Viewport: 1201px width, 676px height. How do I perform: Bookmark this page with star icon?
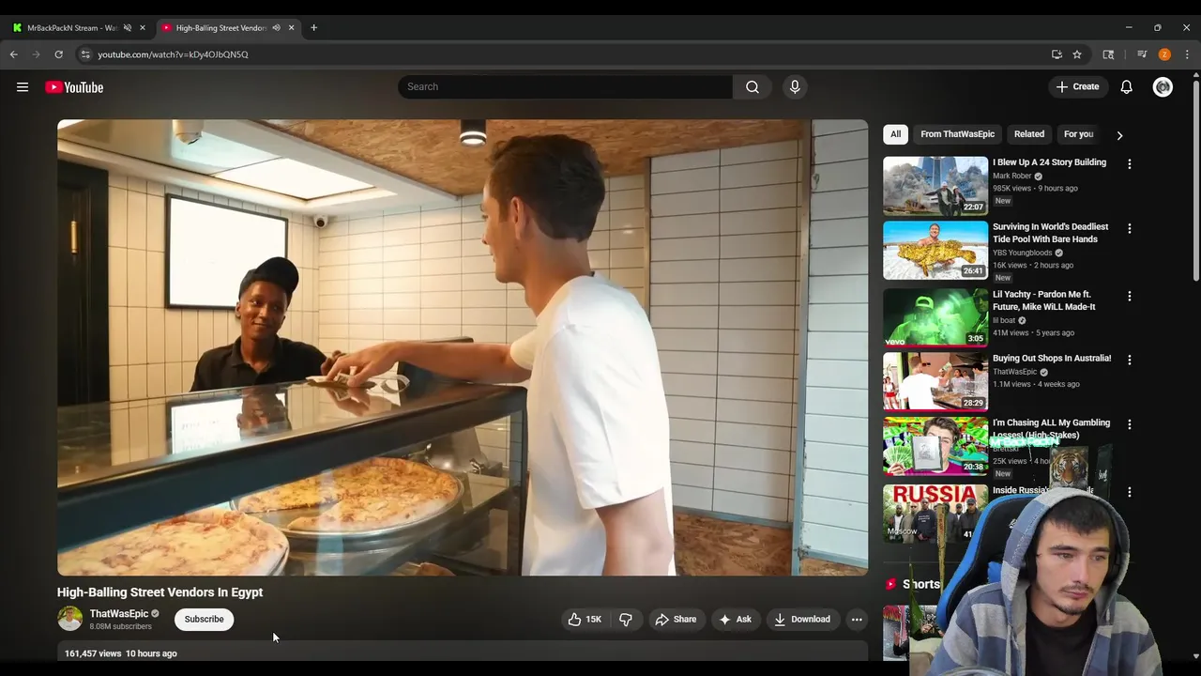pos(1077,54)
